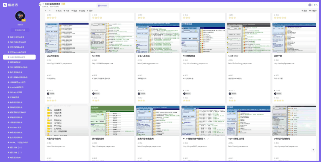Image resolution: width=321 pixels, height=162 pixels.
Task: Open the 查找 search tool
Action: point(304,11)
